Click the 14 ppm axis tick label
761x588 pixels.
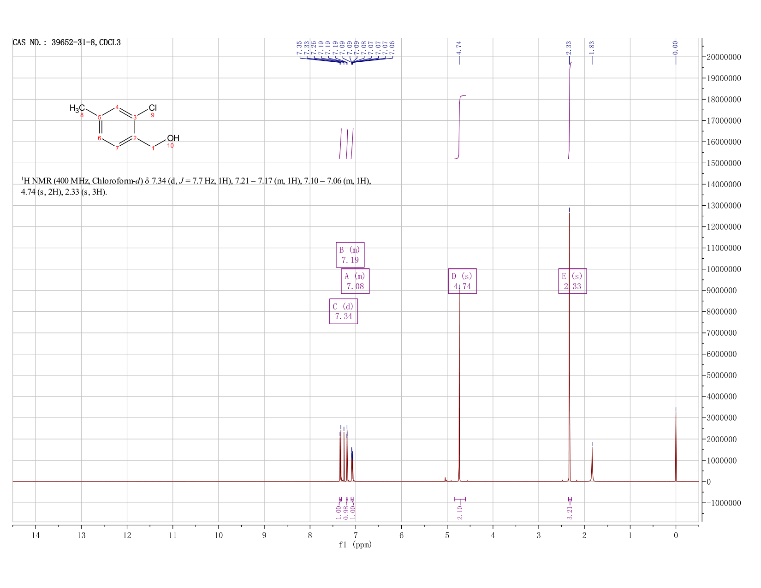36,535
